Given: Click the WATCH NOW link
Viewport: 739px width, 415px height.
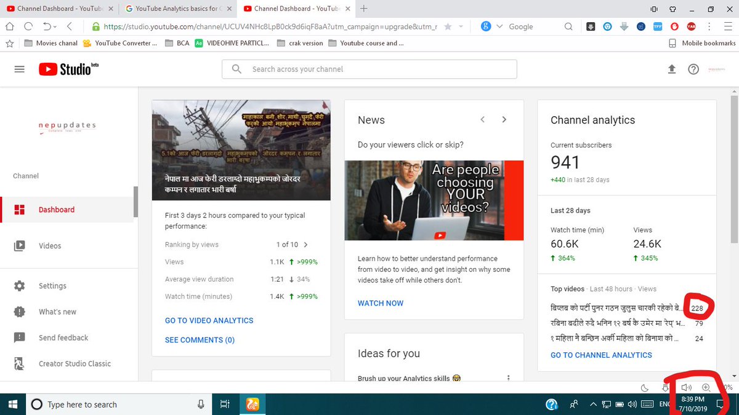Looking at the screenshot, I should pos(381,303).
